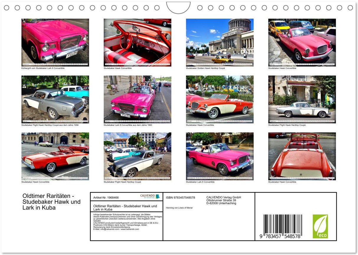
Task: Open the pink Lark 8 with passengers photo
Action: pos(137,99)
